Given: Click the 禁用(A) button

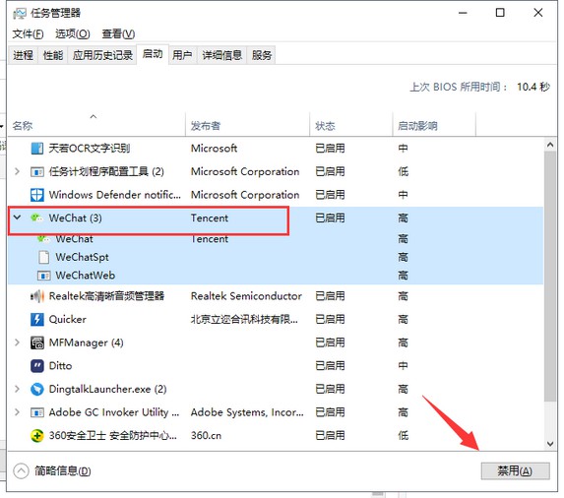Looking at the screenshot, I should [515, 470].
